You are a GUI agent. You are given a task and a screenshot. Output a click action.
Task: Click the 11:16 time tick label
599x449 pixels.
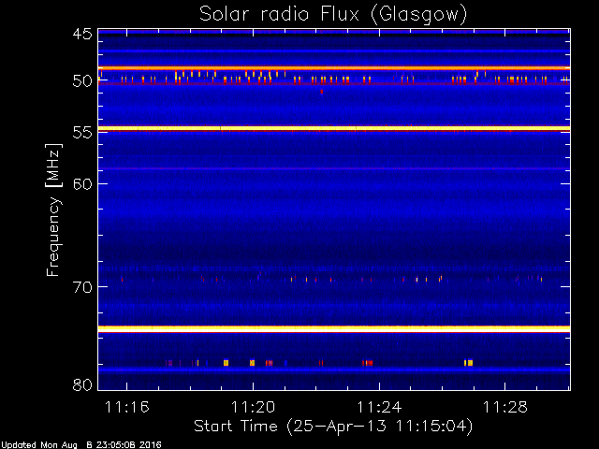127,407
